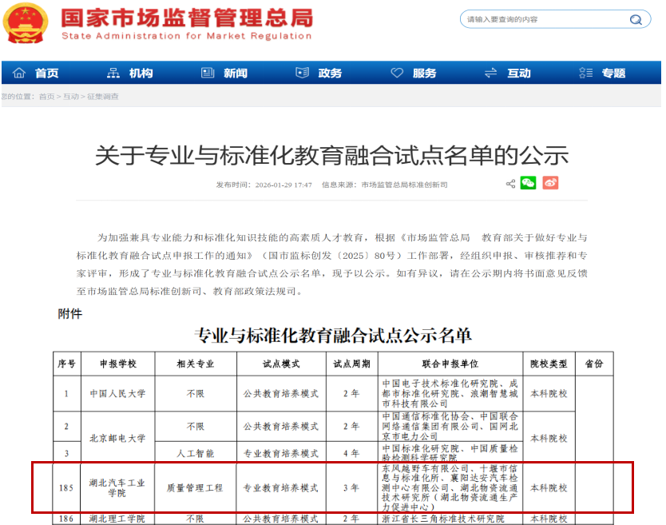The width and height of the screenshot is (666, 525).
Task: Click the house icon beside 首页
Action: [x=18, y=74]
